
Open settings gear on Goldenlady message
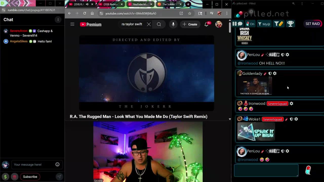275,73
